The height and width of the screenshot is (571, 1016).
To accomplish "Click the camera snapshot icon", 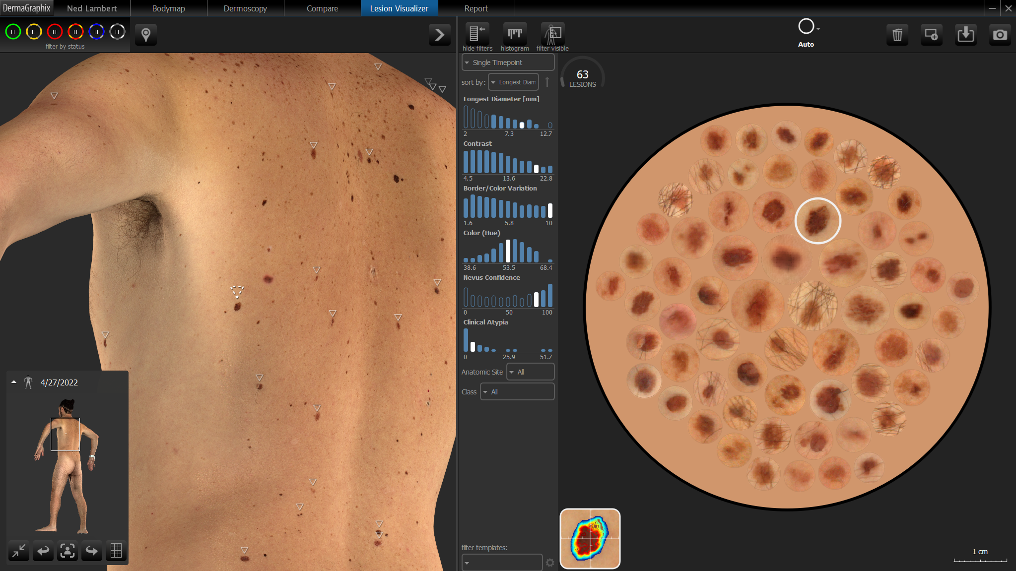I will coord(1000,35).
